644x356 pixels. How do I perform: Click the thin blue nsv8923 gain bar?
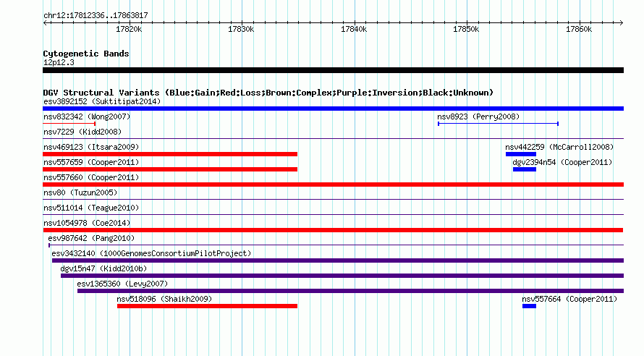[x=499, y=124]
